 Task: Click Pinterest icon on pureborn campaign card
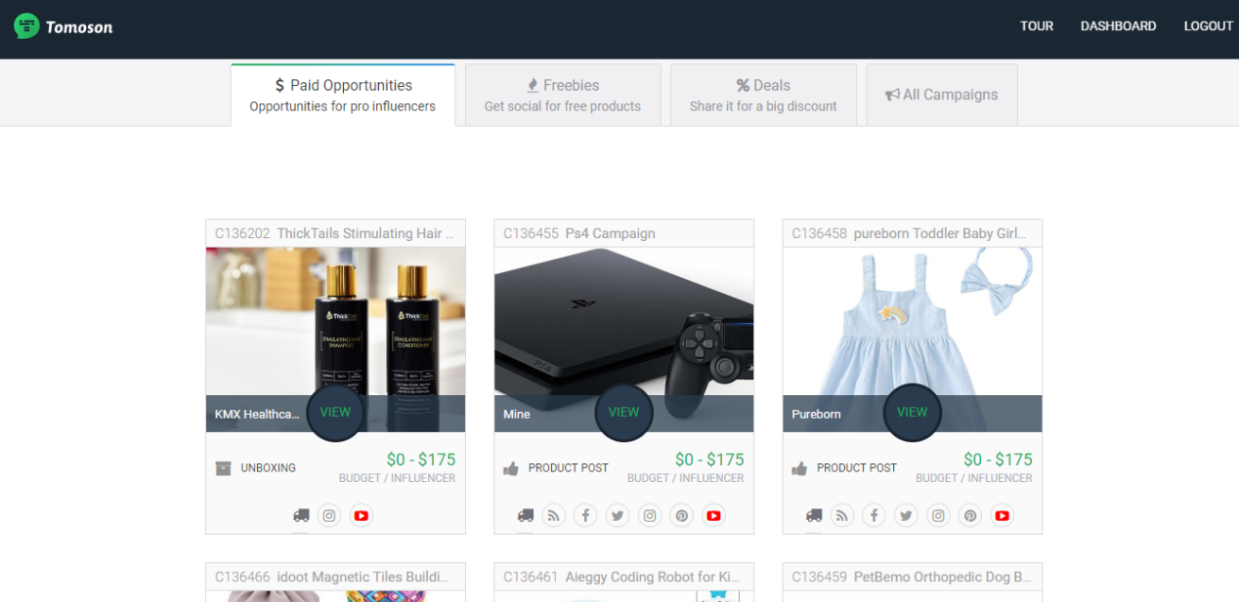pyautogui.click(x=970, y=516)
